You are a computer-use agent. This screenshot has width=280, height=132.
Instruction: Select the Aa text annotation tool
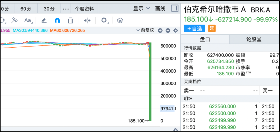click(28, 20)
